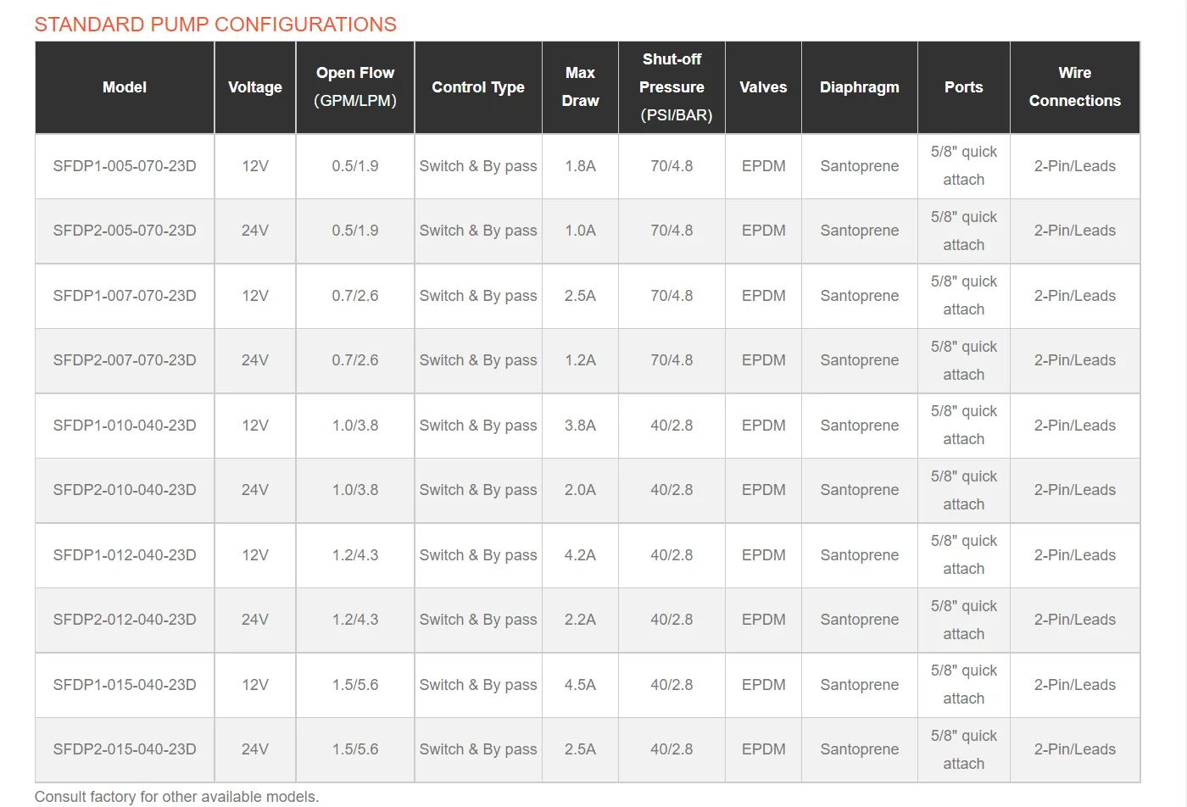Click the Voltage column header
This screenshot has width=1187, height=807.
point(254,87)
